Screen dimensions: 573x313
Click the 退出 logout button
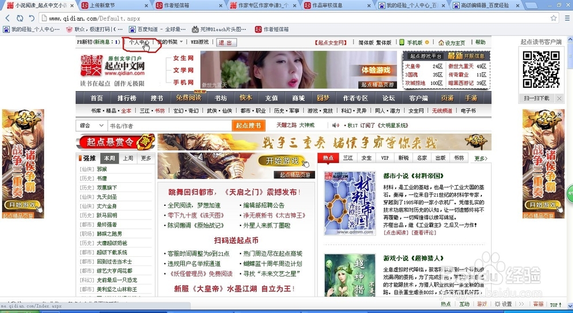click(226, 42)
